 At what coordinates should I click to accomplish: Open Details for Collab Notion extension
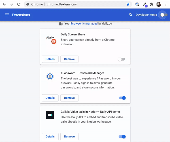(x=50, y=136)
